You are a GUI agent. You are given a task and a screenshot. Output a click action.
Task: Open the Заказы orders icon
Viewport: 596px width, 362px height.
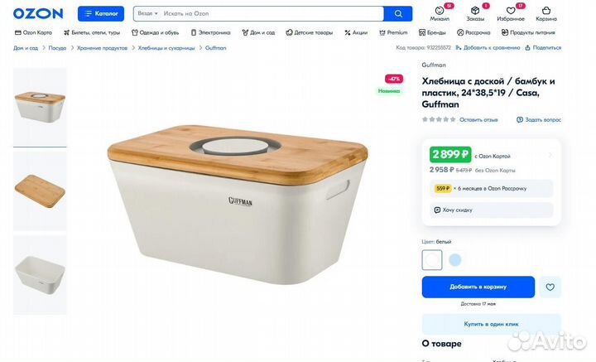pos(475,12)
